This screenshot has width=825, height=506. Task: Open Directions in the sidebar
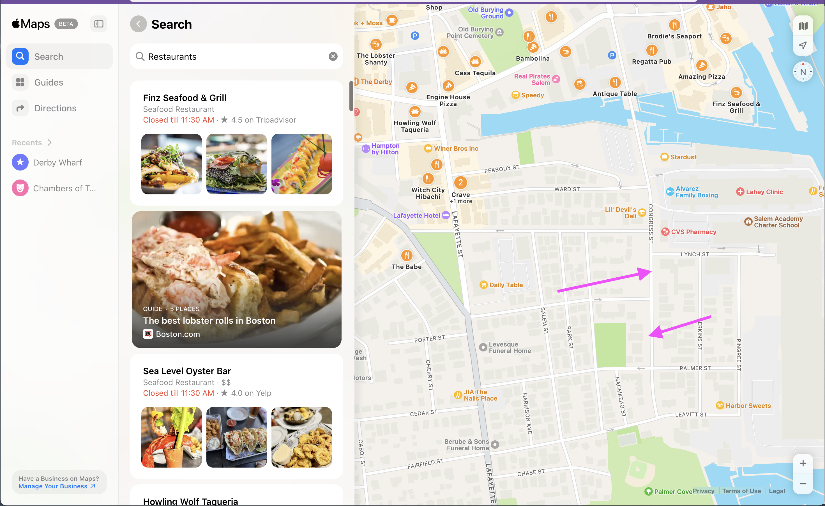[x=59, y=108]
